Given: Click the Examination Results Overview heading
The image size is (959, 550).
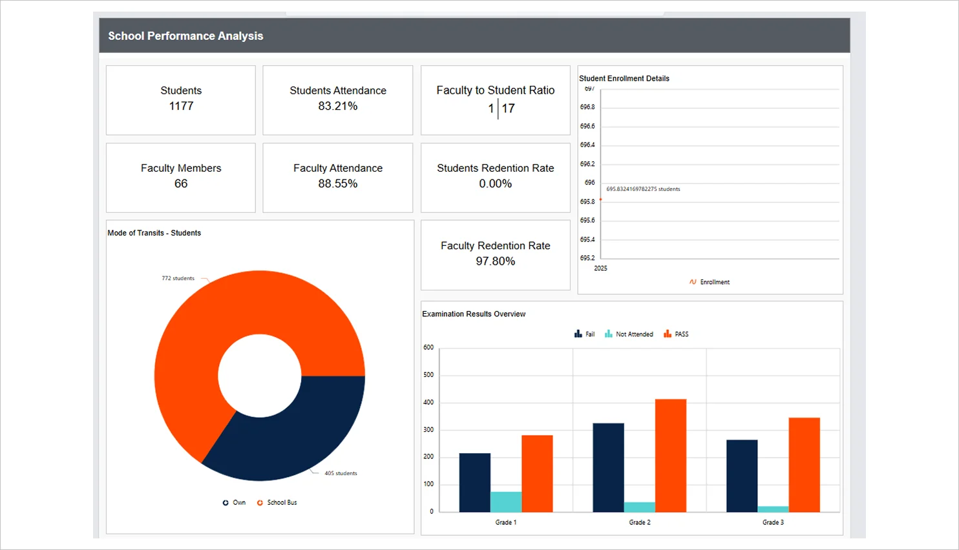Looking at the screenshot, I should (474, 314).
